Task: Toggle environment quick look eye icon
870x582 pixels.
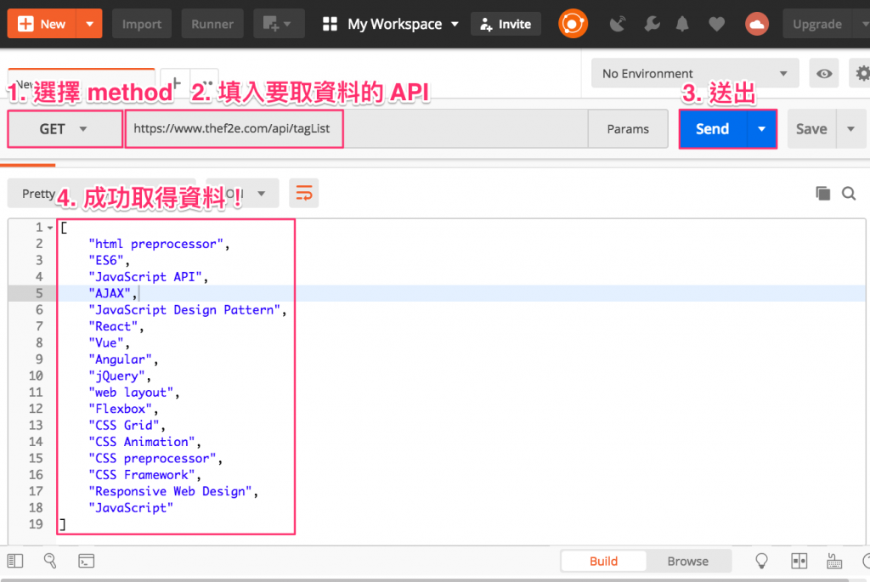Action: pos(824,73)
